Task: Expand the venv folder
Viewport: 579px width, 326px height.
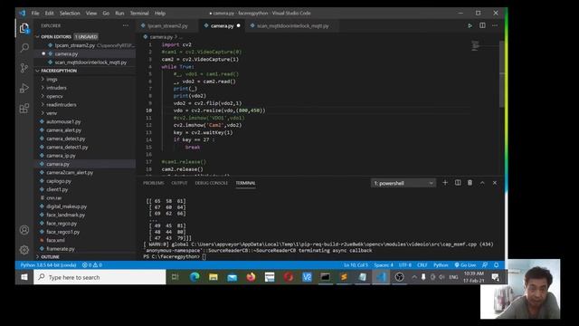Action: coord(52,113)
